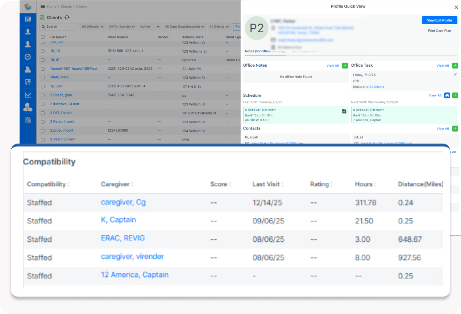Switch to the Summary Notes tab
The width and height of the screenshot is (461, 314).
click(x=304, y=51)
